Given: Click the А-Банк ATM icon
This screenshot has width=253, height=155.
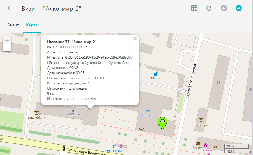Looking at the screenshot, I should [198, 143].
